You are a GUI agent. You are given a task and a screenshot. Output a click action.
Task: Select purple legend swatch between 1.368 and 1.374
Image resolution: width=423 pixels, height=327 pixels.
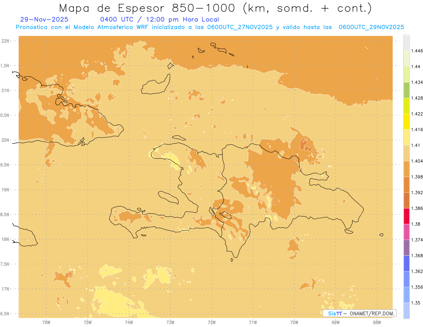406,247
